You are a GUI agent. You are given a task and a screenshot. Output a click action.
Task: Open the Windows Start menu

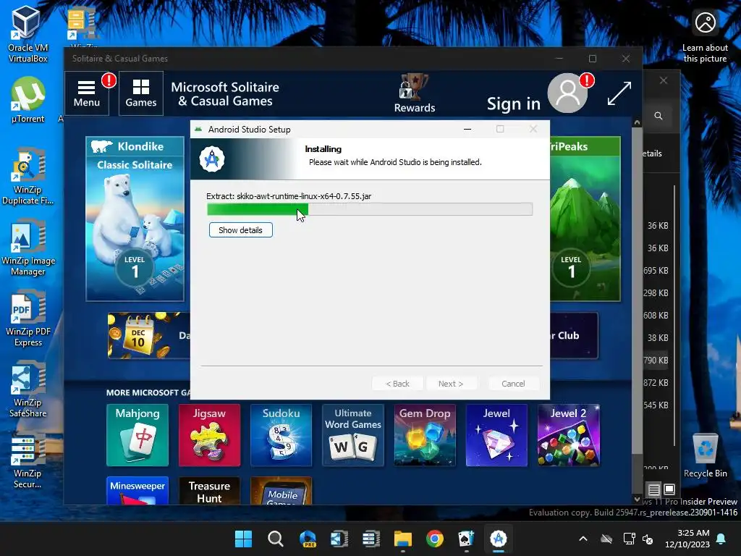244,539
